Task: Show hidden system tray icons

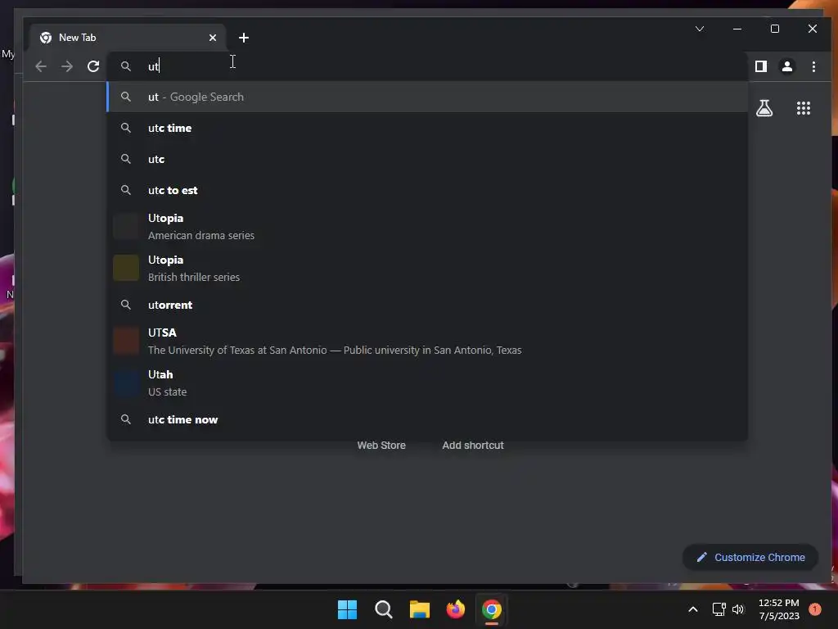Action: click(692, 609)
